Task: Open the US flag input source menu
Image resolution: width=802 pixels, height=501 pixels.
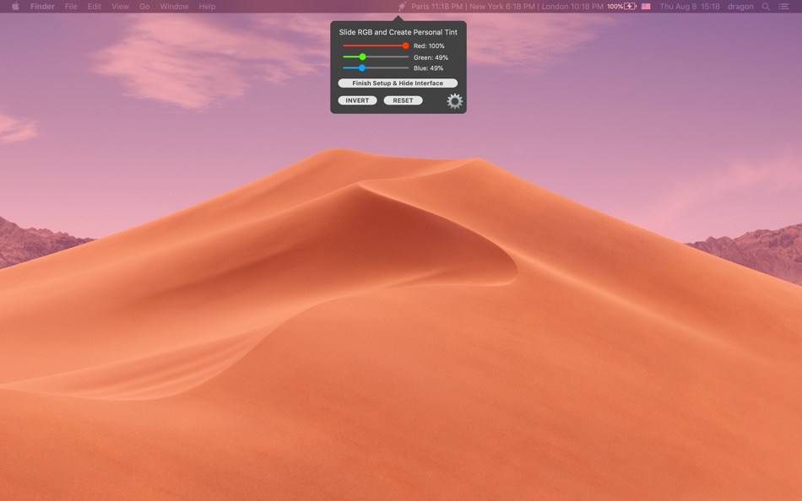Action: (646, 7)
